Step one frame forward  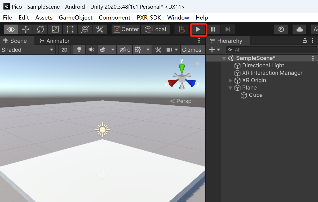coord(228,29)
